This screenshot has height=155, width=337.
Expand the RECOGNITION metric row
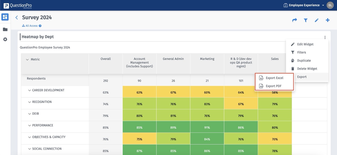point(29,102)
